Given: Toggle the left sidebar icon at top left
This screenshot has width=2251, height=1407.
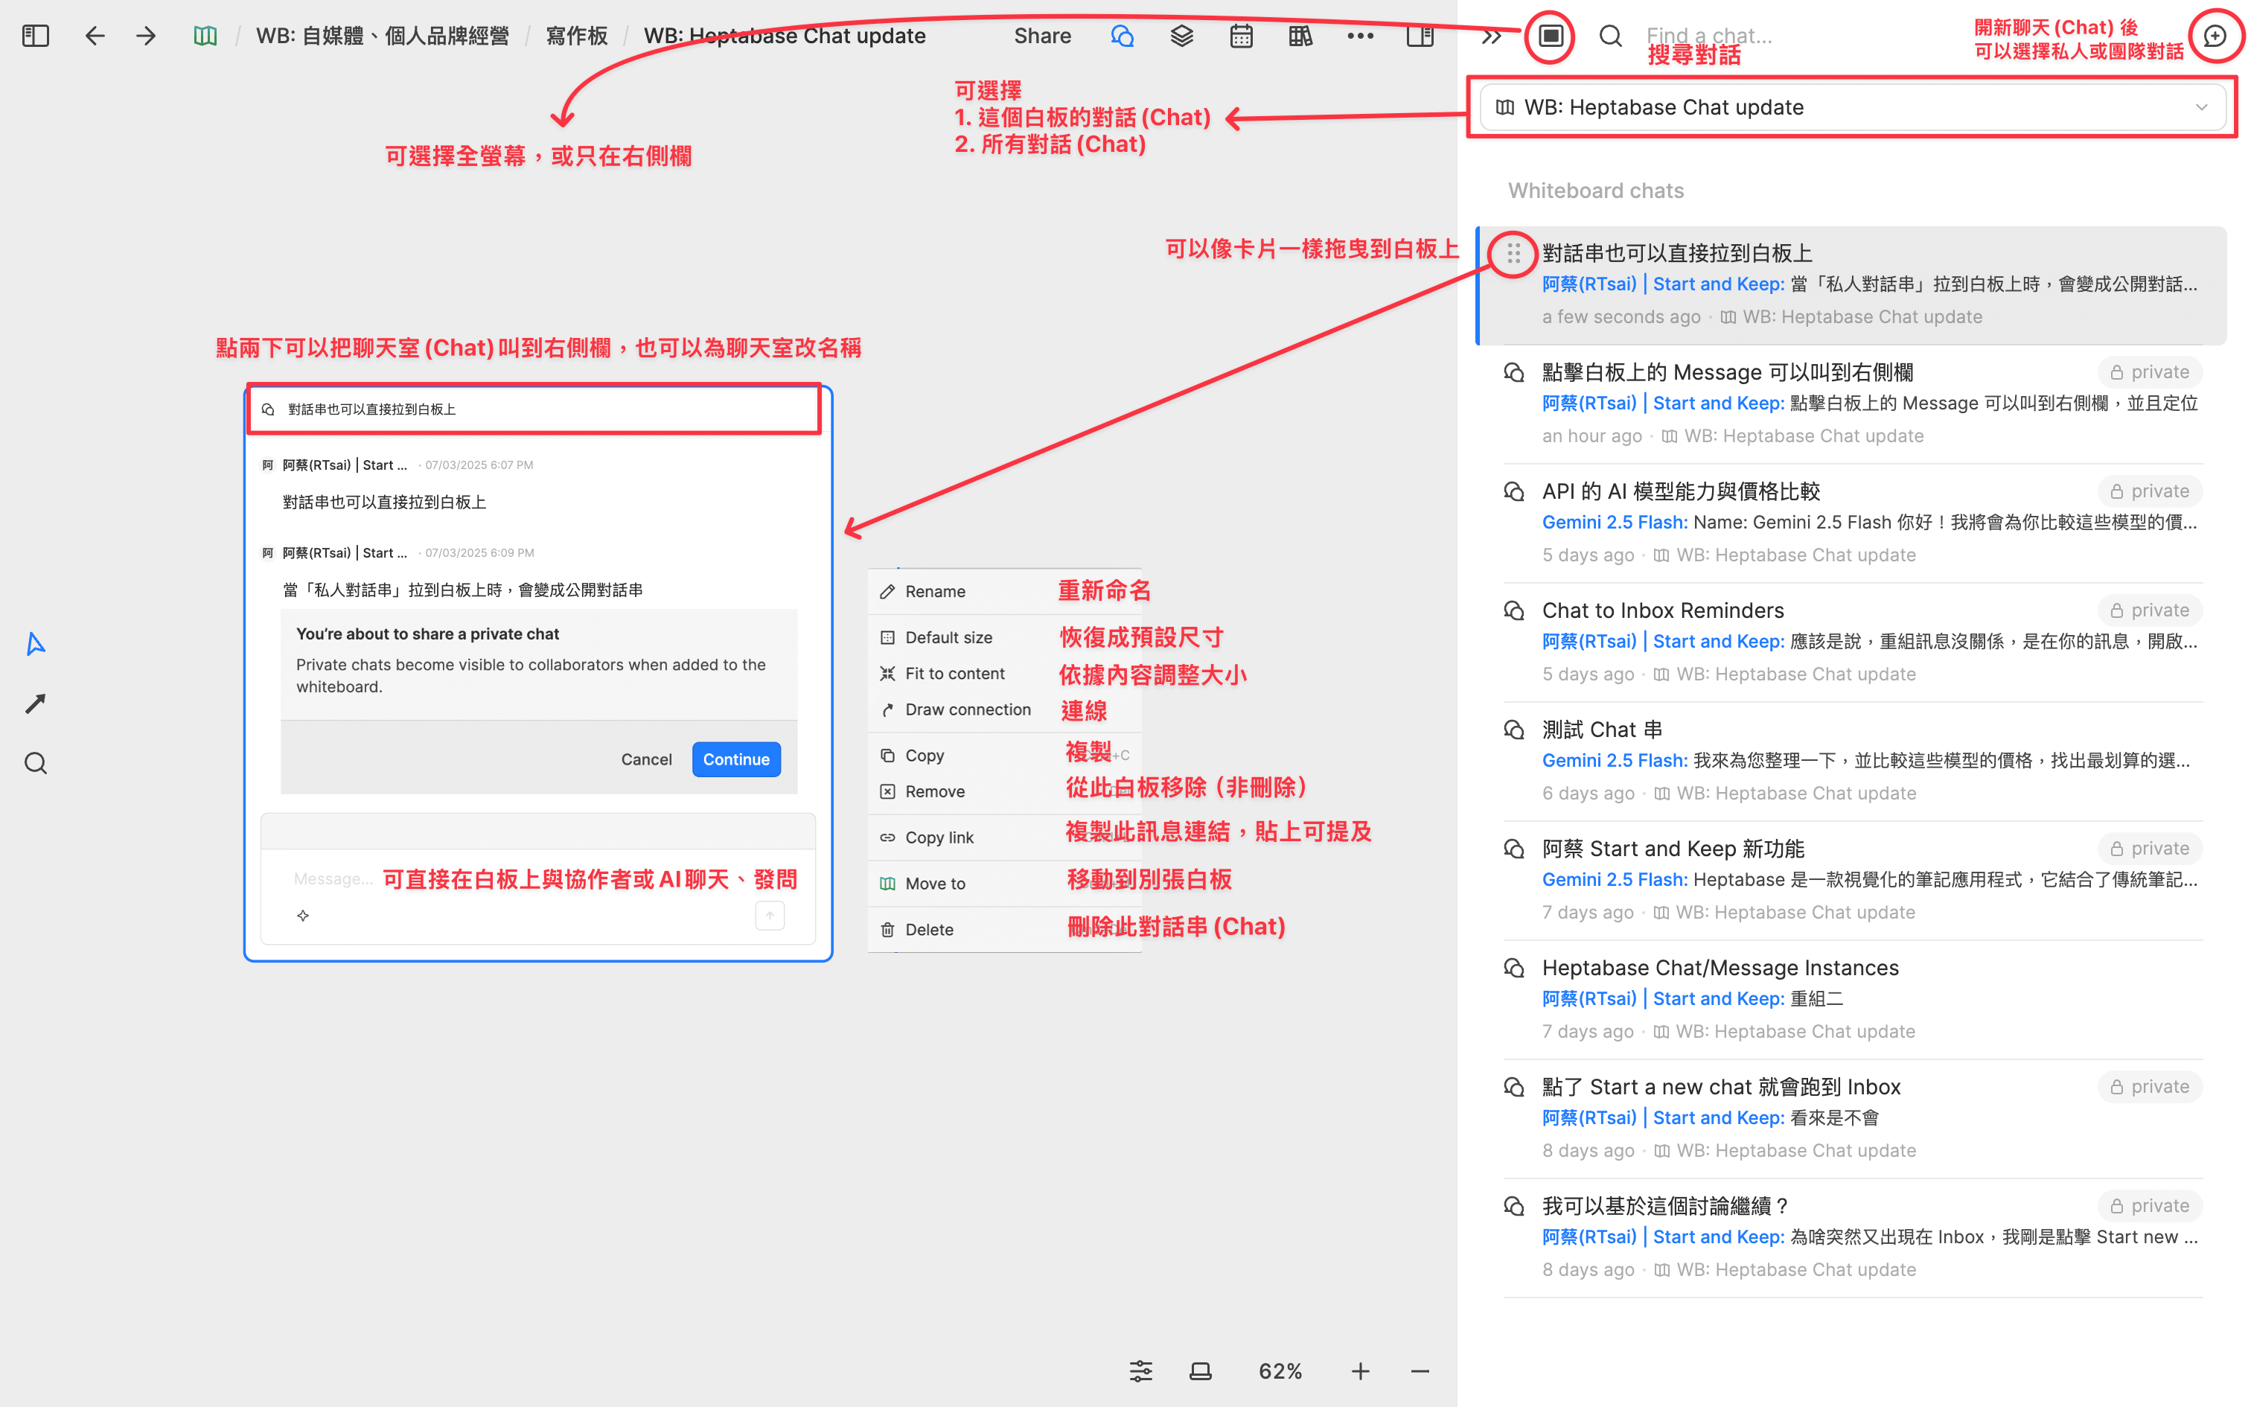Looking at the screenshot, I should click(35, 36).
